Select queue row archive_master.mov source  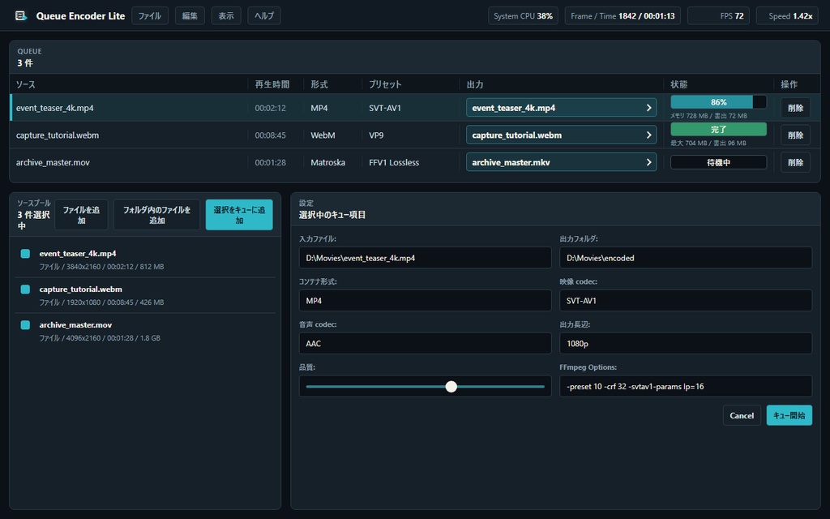[x=53, y=162]
